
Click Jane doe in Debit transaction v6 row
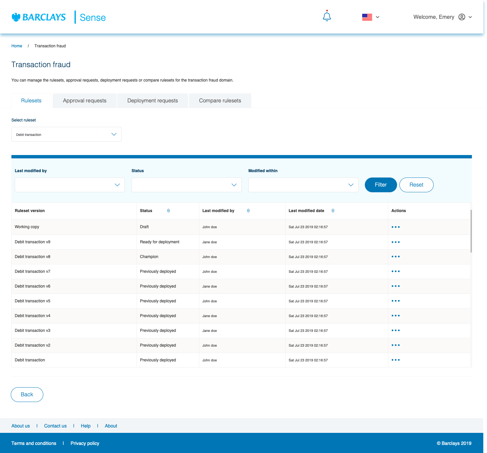(209, 287)
